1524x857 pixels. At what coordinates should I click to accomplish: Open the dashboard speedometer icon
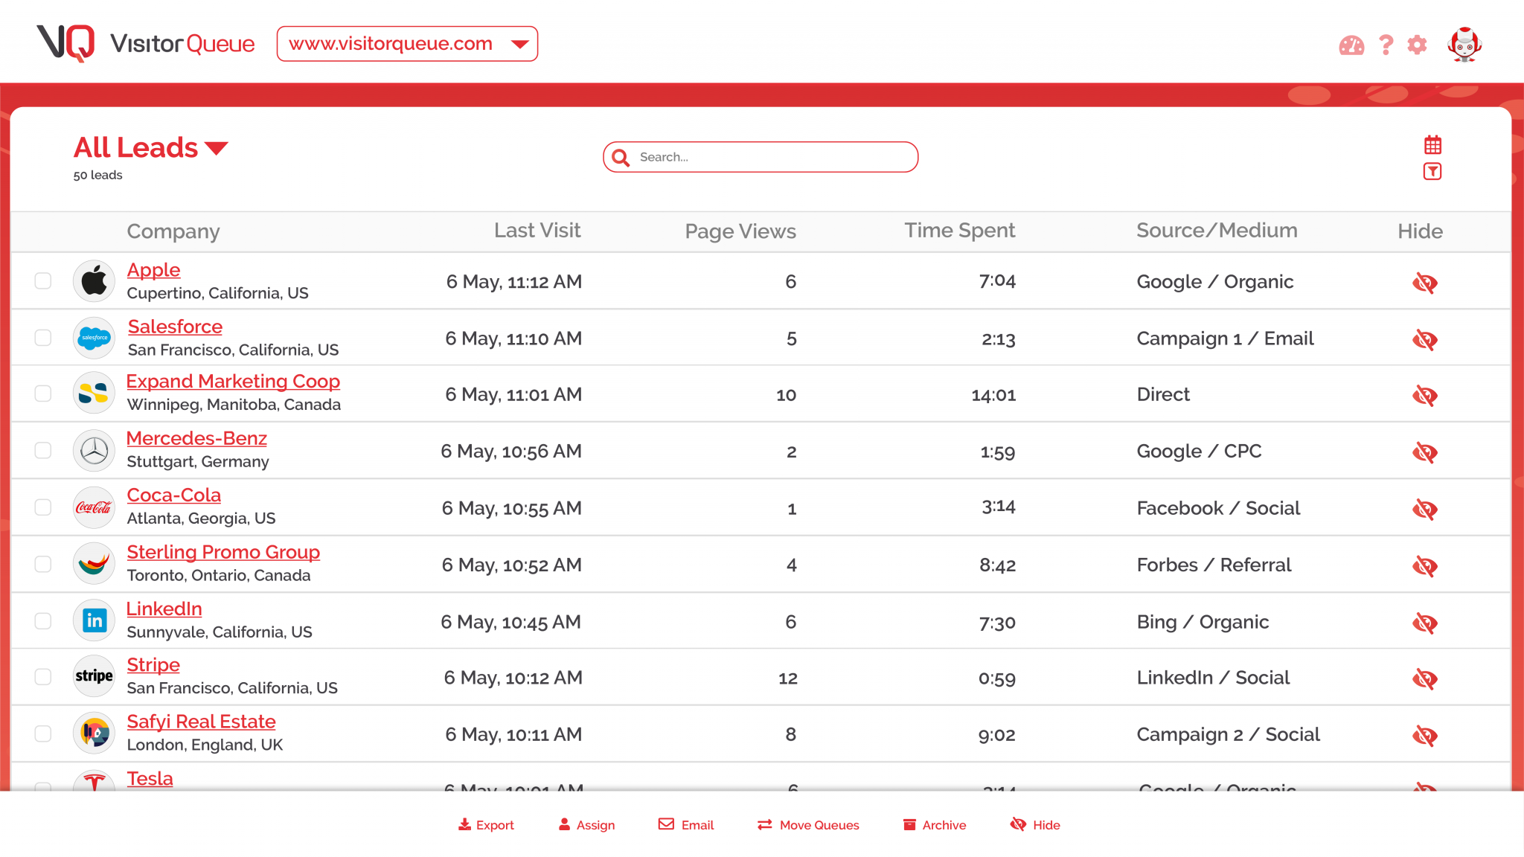(x=1351, y=45)
